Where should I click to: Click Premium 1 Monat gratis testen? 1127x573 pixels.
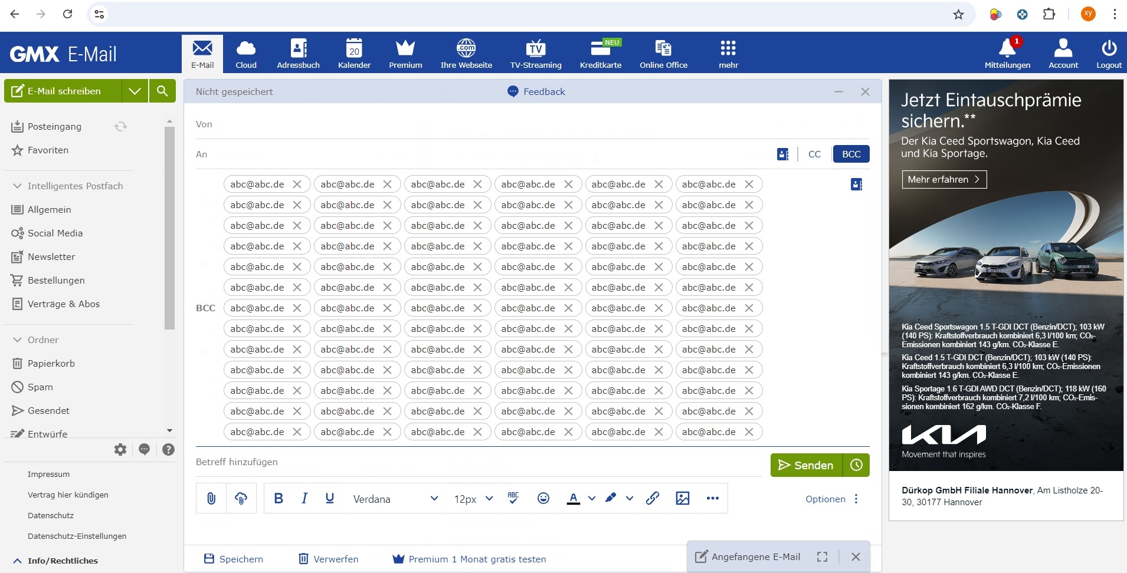coord(470,559)
